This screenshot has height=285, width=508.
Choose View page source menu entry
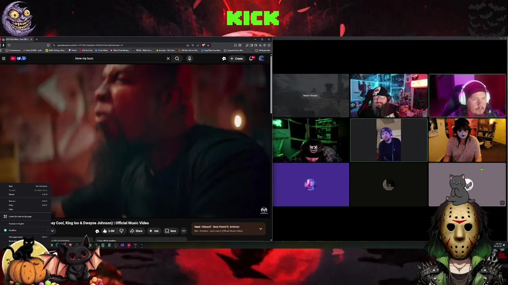point(26,237)
